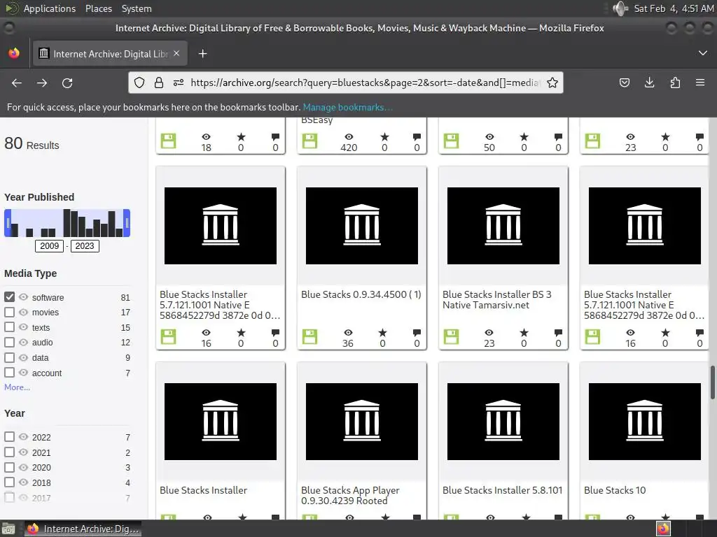Select the Internet Archive browser tab
Screen dimensions: 717x537
[x=110, y=53]
